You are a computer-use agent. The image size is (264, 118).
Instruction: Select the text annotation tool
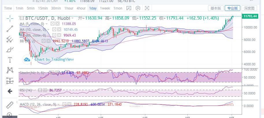tap(10, 60)
